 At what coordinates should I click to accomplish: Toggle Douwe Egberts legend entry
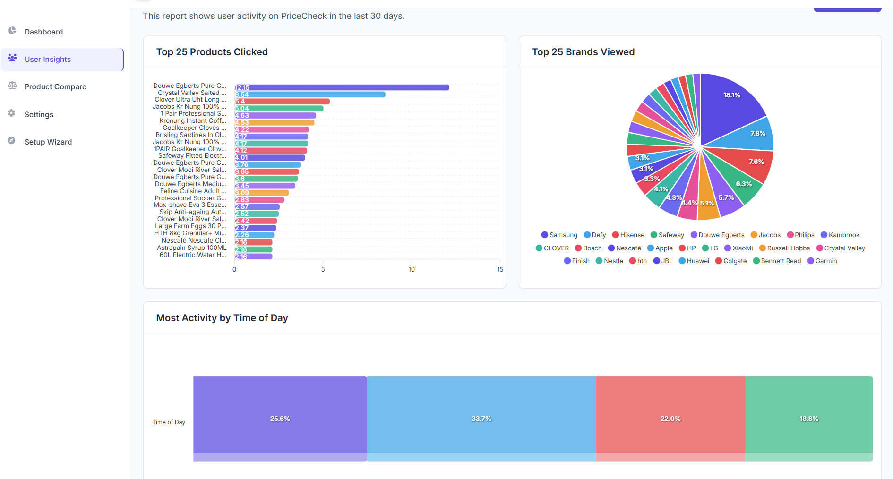click(x=718, y=235)
